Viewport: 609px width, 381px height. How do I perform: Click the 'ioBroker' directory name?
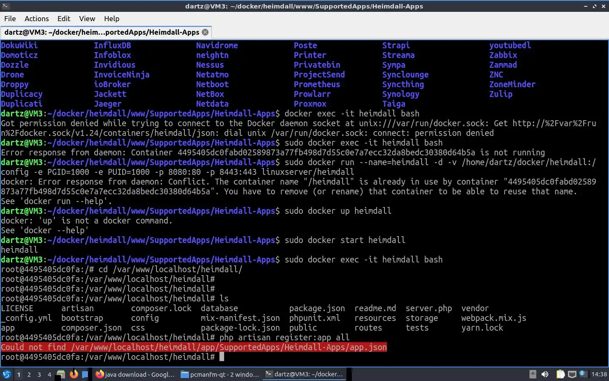[x=112, y=84]
